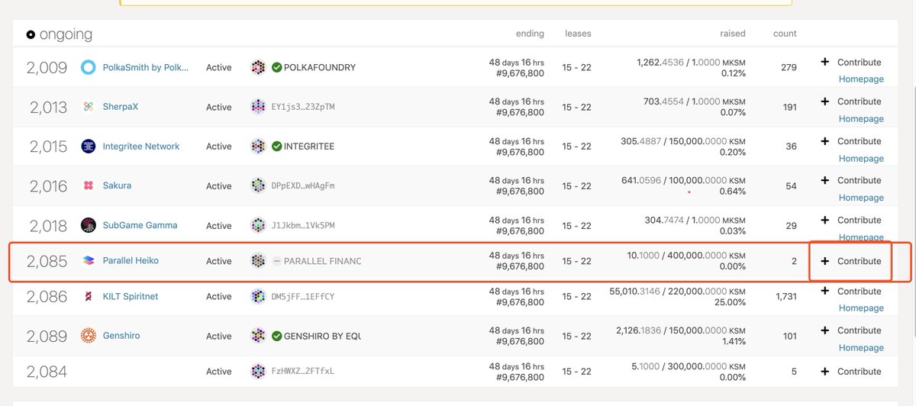This screenshot has height=406, width=916.
Task: Click the Active status in Sakura row
Action: click(219, 186)
